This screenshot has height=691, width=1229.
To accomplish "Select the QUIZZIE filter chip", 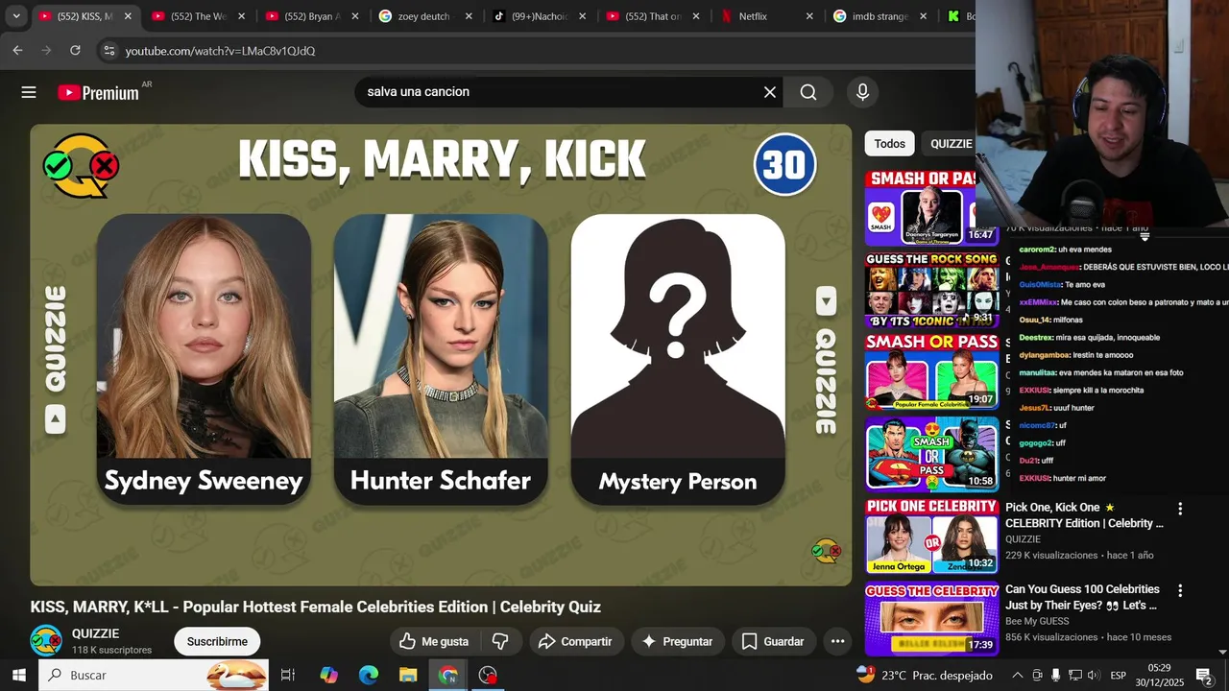I will pos(951,143).
